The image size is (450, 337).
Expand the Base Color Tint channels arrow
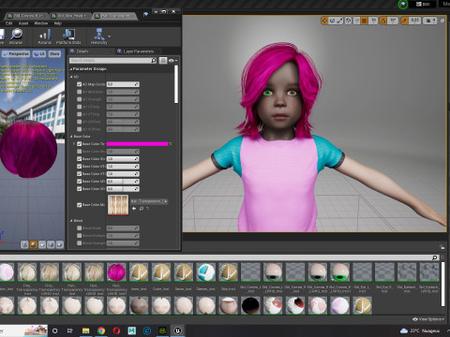74,144
